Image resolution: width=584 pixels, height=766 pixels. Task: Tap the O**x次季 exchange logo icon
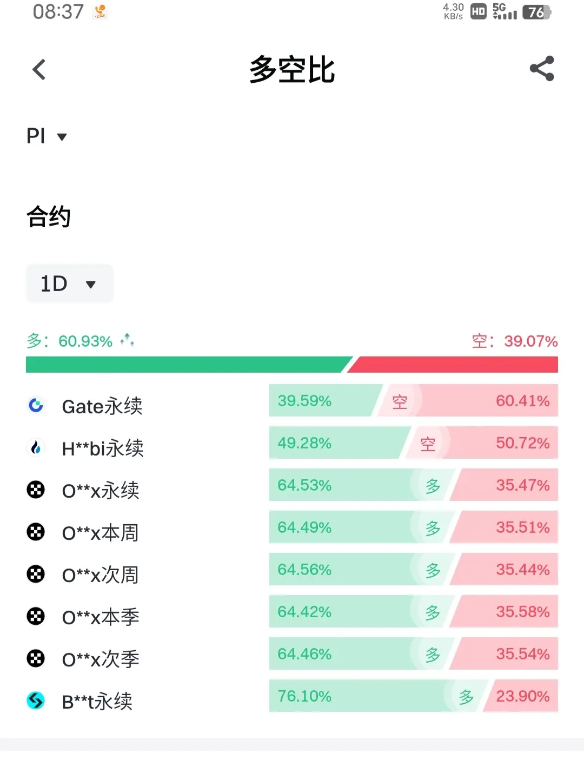(x=36, y=658)
